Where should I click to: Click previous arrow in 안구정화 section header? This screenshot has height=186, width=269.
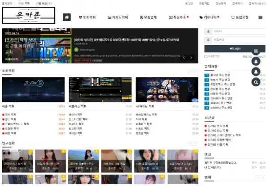pos(191,144)
